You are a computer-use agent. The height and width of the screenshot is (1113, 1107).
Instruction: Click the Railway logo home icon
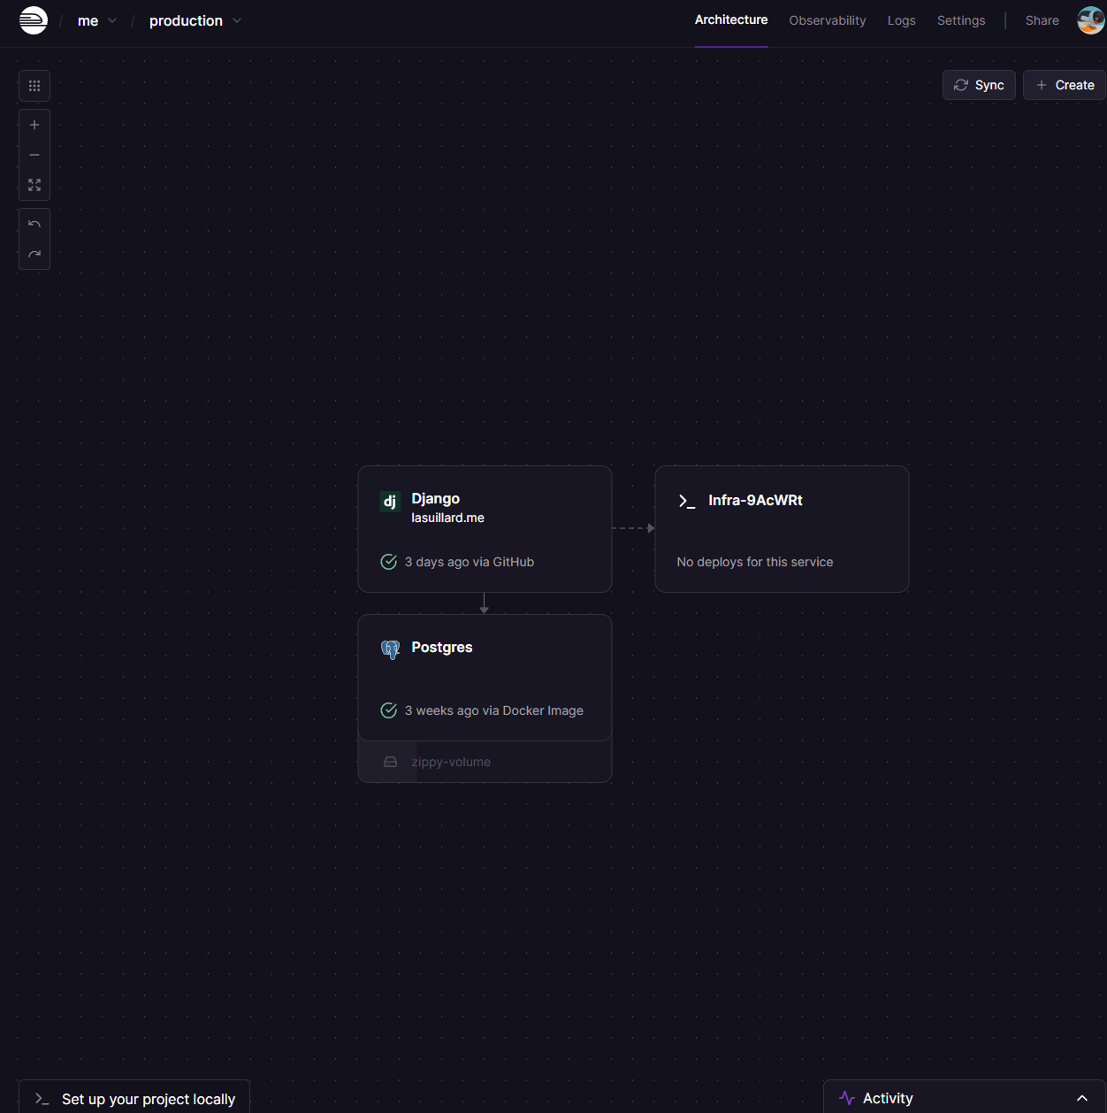[34, 20]
